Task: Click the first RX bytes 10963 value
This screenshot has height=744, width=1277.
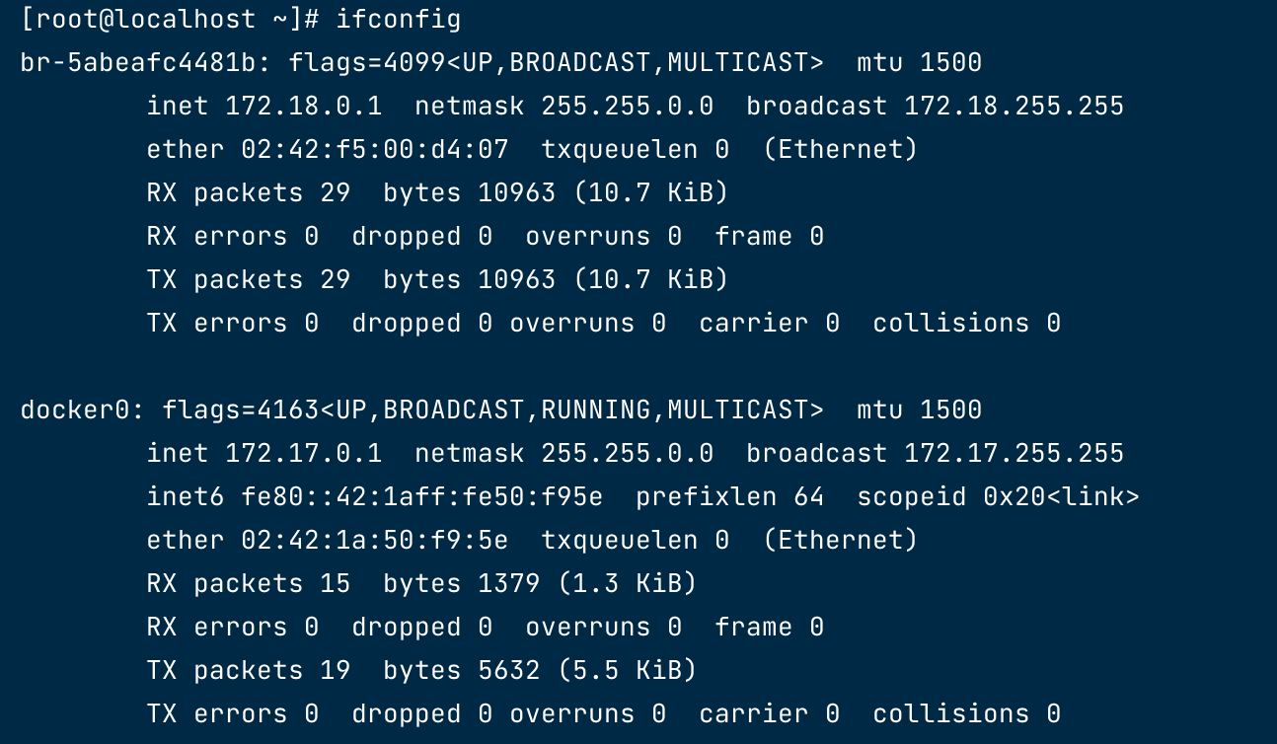Action: pyautogui.click(x=517, y=193)
